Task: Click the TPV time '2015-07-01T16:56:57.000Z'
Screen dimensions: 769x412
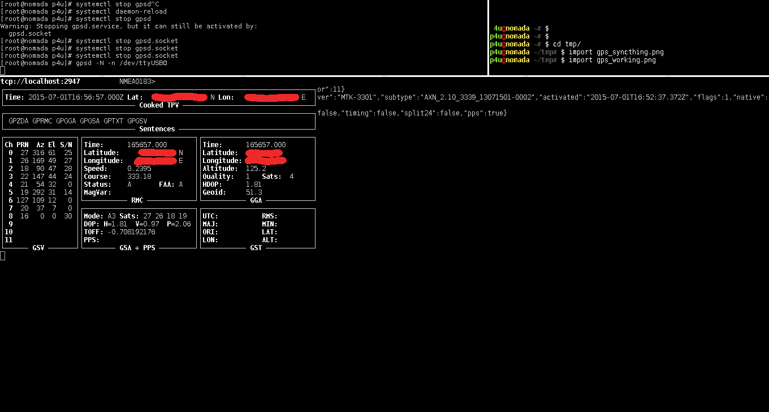Action: pos(76,97)
